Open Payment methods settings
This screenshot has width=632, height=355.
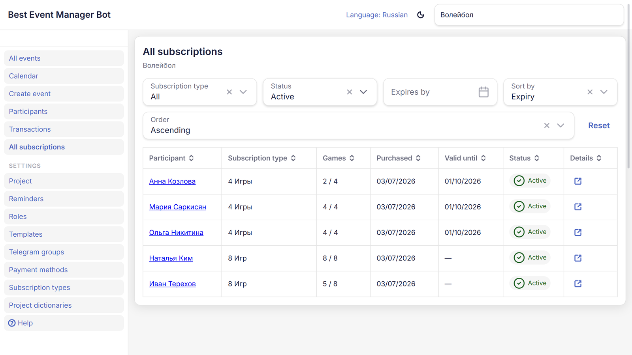(64, 270)
